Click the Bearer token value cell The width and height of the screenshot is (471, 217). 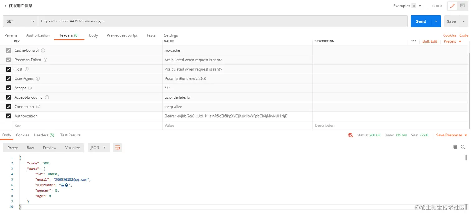click(x=237, y=116)
